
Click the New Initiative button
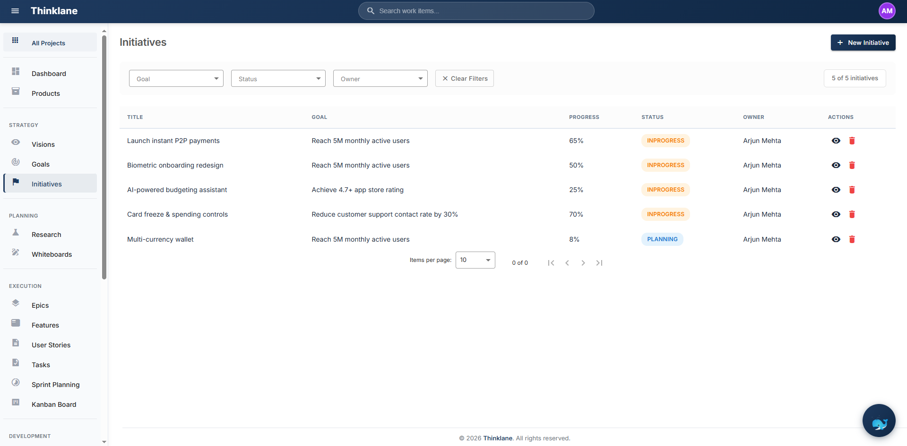click(863, 42)
